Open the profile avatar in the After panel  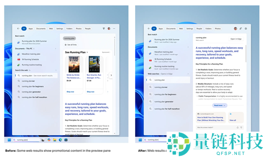click(235, 29)
